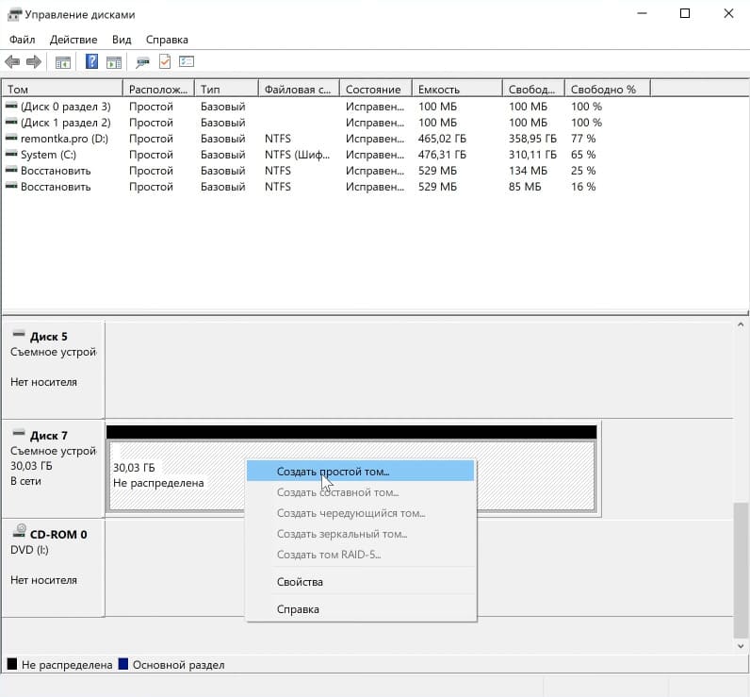Select the CD-ROM 0 DVD (I:) panel
Image resolution: width=750 pixels, height=697 pixels.
pos(53,567)
